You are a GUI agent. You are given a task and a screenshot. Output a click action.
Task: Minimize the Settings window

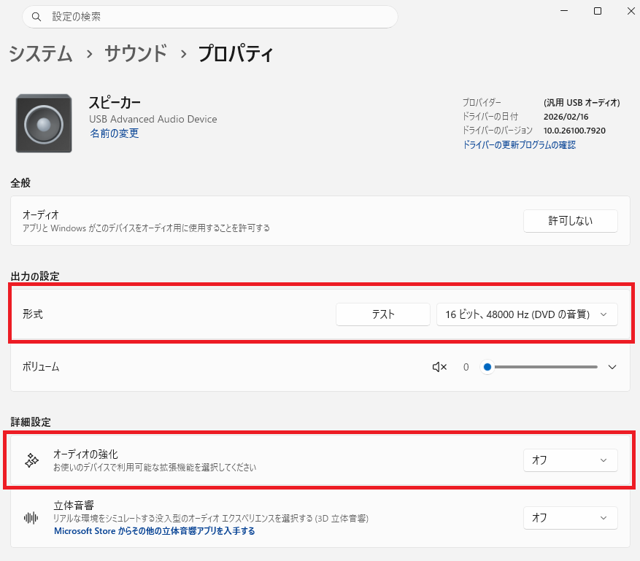[x=565, y=11]
